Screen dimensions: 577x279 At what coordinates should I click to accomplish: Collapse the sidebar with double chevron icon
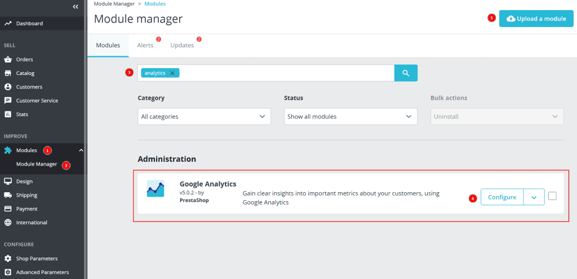click(x=76, y=7)
